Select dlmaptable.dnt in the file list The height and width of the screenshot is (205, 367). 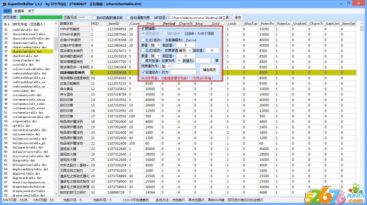click(24, 160)
